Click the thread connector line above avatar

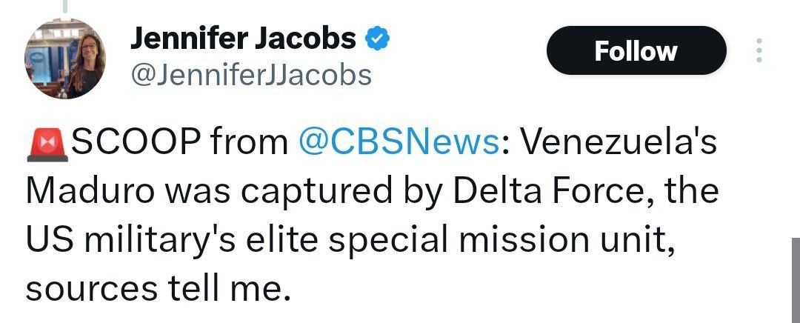(65, 7)
